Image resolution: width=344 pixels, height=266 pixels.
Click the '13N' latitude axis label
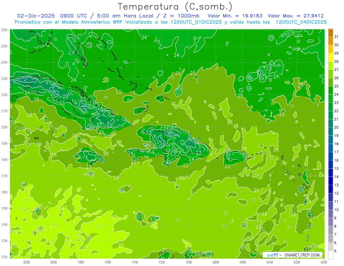pos(4,240)
